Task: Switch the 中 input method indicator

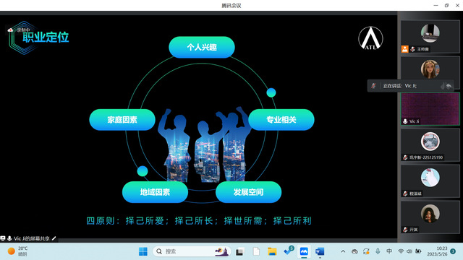Action: pyautogui.click(x=389, y=251)
